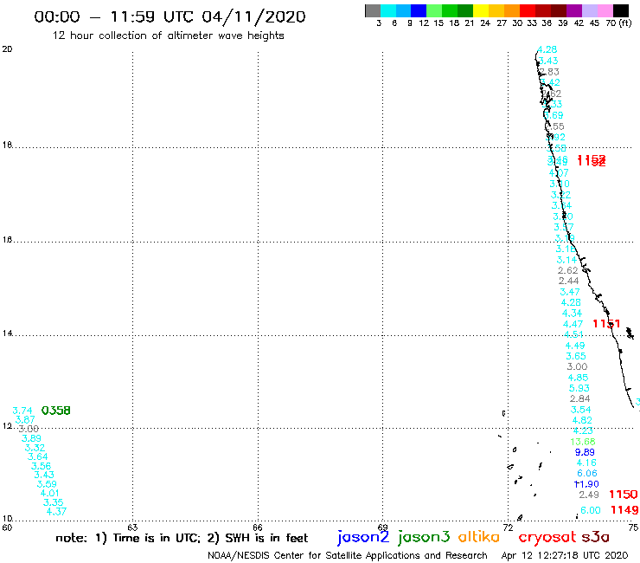Select the black swatch at the legend's end
The width and height of the screenshot is (640, 563).
pyautogui.click(x=621, y=10)
